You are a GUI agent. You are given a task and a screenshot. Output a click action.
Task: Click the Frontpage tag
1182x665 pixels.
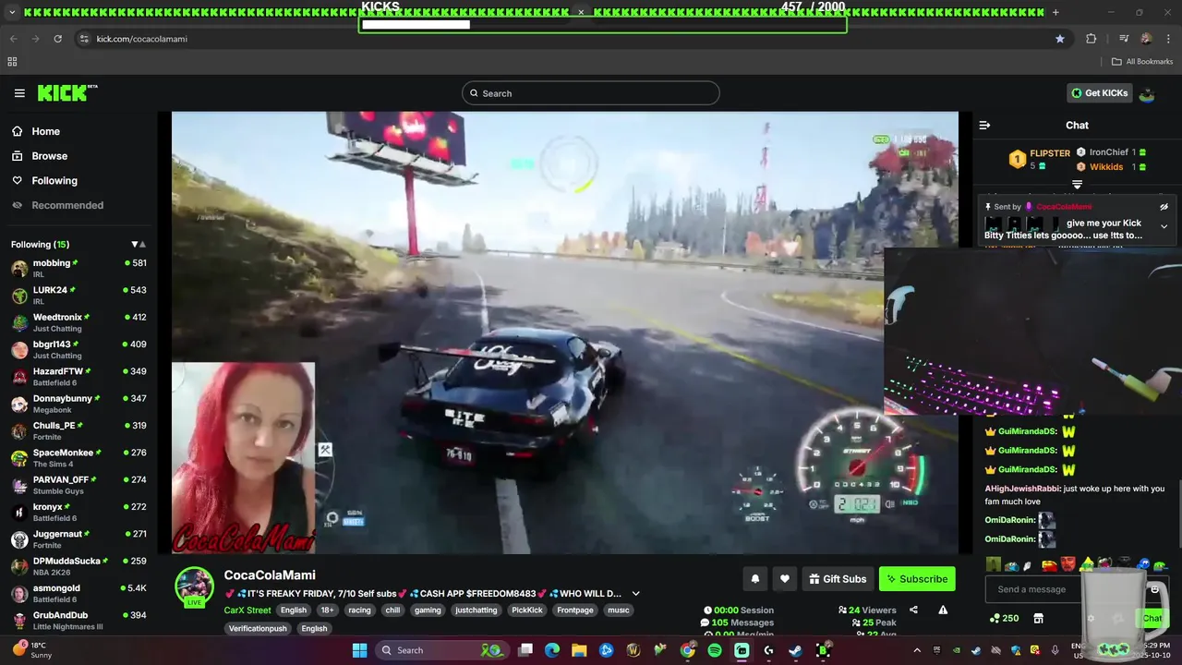coord(576,611)
